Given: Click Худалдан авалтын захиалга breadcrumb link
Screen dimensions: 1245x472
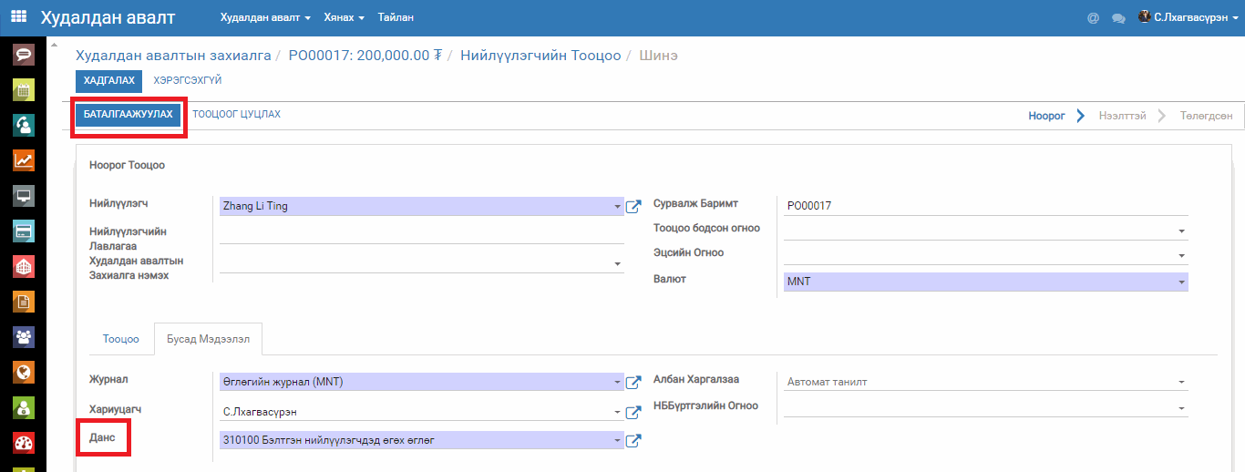Looking at the screenshot, I should 173,56.
